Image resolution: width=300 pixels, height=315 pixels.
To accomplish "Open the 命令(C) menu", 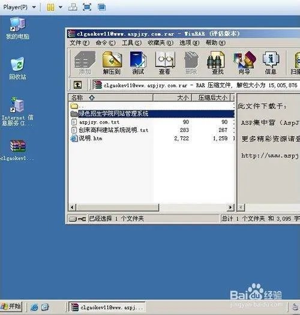I will click(x=105, y=43).
